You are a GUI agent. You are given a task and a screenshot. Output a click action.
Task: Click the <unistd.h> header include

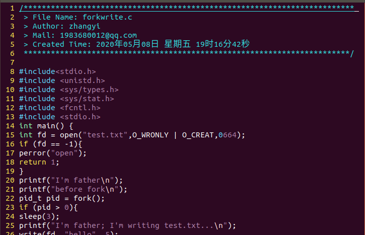(82, 81)
